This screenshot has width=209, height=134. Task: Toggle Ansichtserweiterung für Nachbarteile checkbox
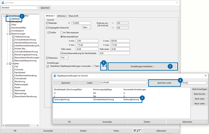pos(62,53)
